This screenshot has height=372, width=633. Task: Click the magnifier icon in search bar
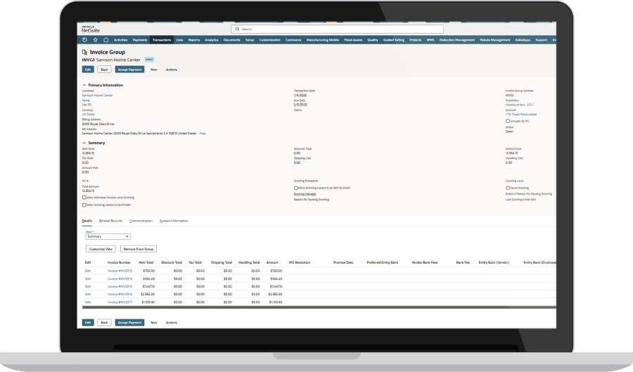coord(237,30)
